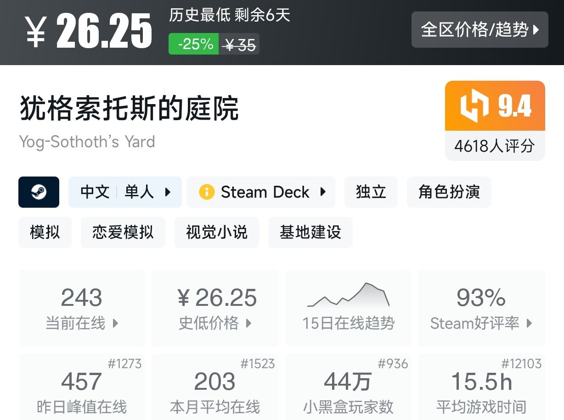Open the 9.4 Heybox score badge
Image resolution: width=564 pixels, height=420 pixels.
click(495, 106)
